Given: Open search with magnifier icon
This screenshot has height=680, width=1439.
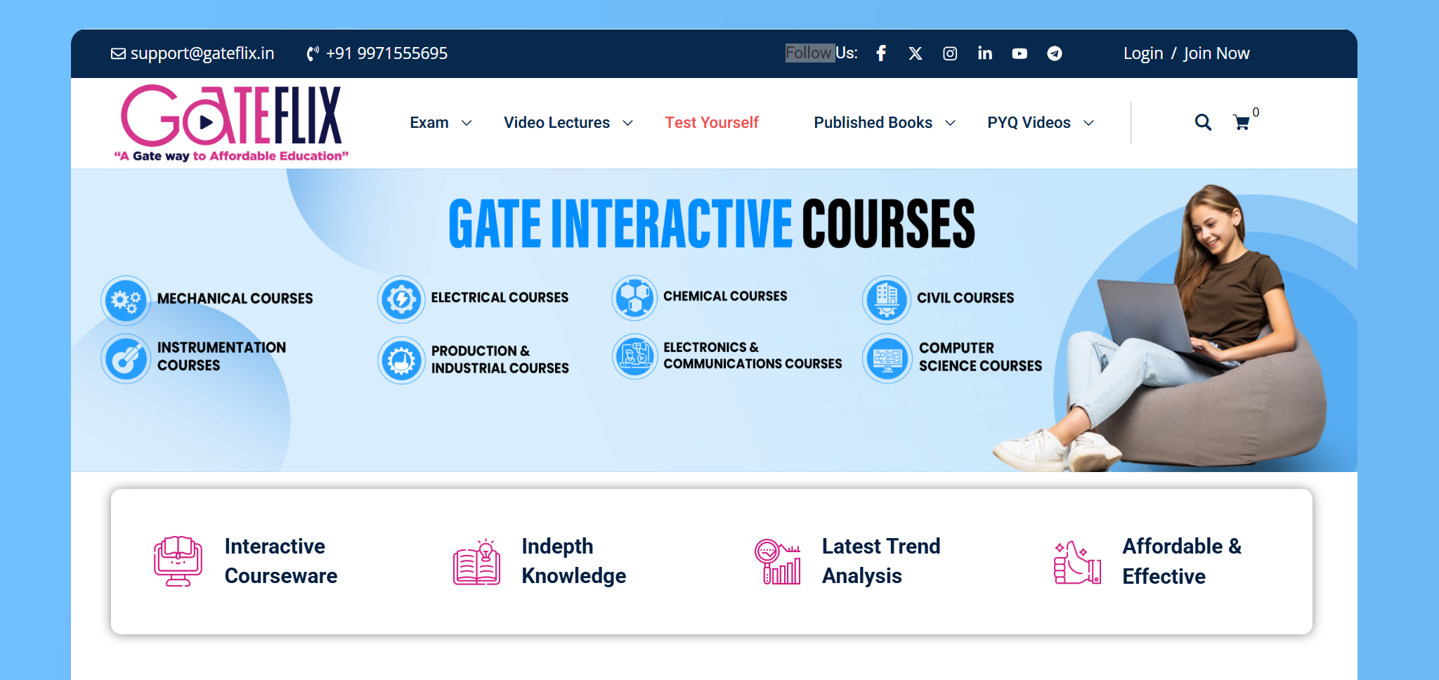Looking at the screenshot, I should coord(1202,122).
